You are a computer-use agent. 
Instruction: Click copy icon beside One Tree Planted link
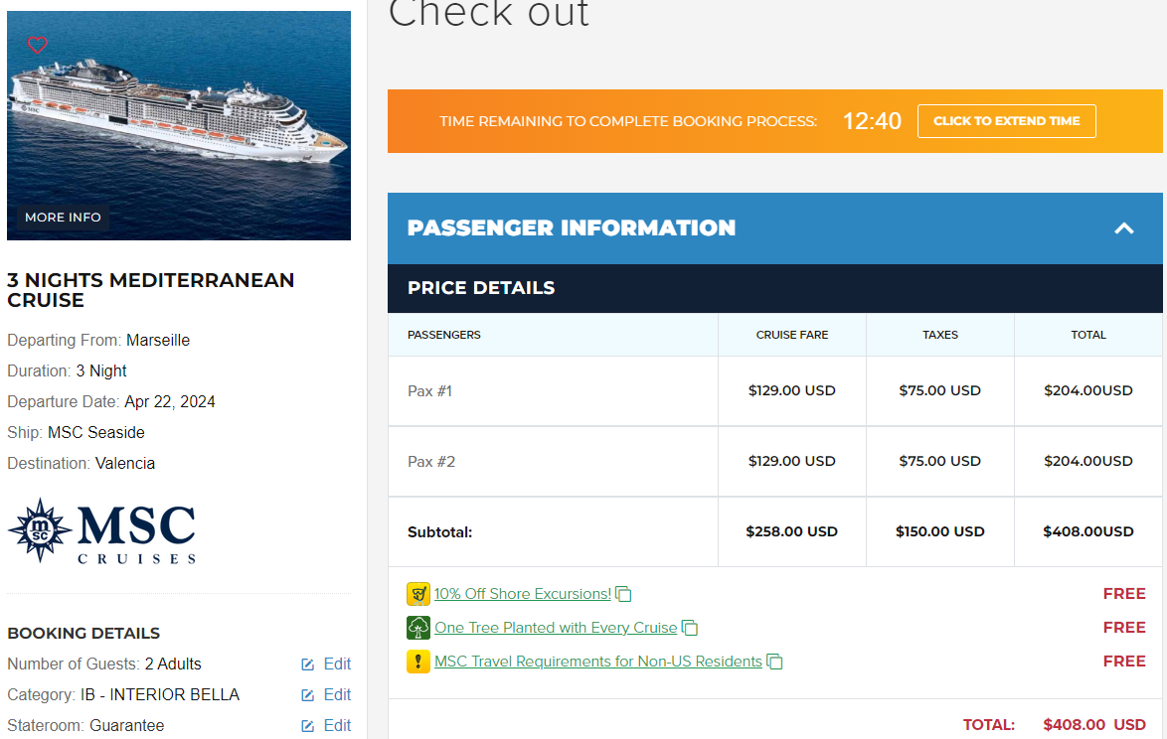pyautogui.click(x=690, y=628)
